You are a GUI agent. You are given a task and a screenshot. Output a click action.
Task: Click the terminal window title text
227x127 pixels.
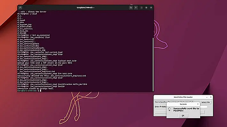85,8
